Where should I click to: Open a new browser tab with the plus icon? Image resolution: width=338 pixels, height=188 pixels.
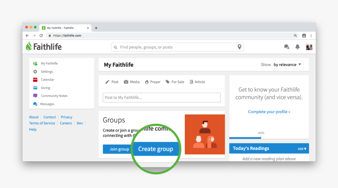click(96, 28)
